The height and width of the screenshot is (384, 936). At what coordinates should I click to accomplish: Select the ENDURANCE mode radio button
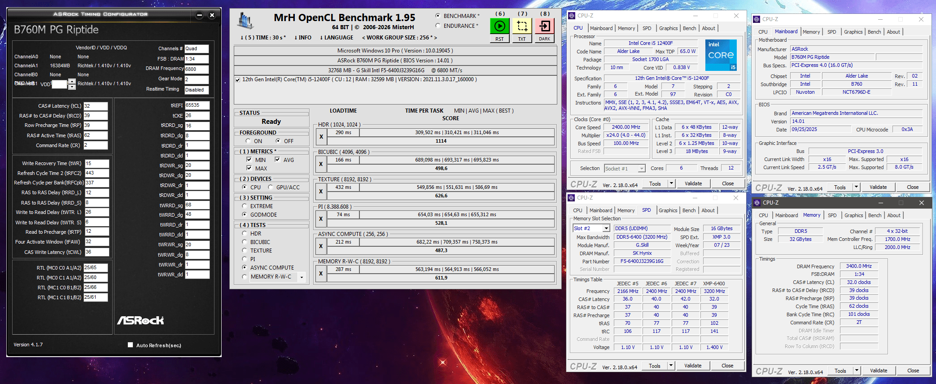pyautogui.click(x=438, y=26)
